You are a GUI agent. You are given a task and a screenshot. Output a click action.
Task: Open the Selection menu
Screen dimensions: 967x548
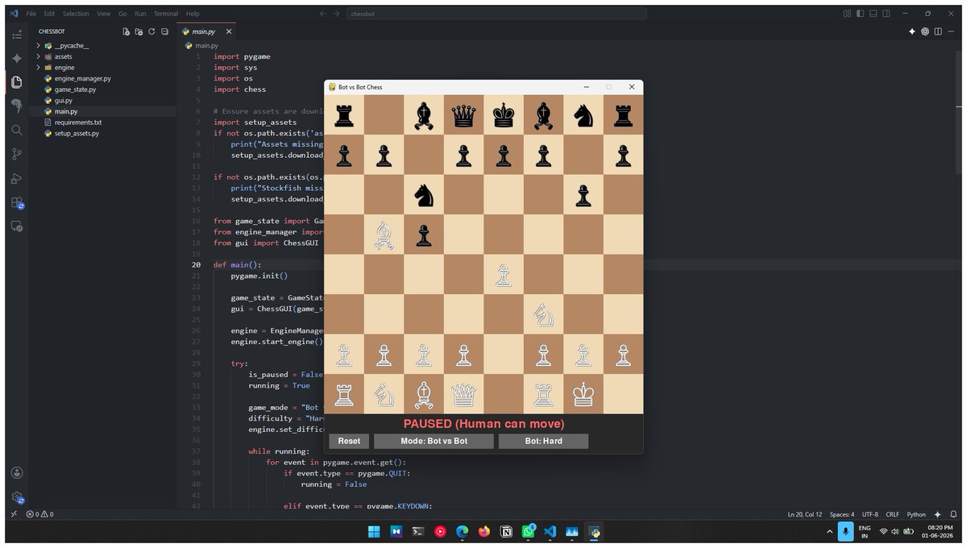tap(76, 14)
